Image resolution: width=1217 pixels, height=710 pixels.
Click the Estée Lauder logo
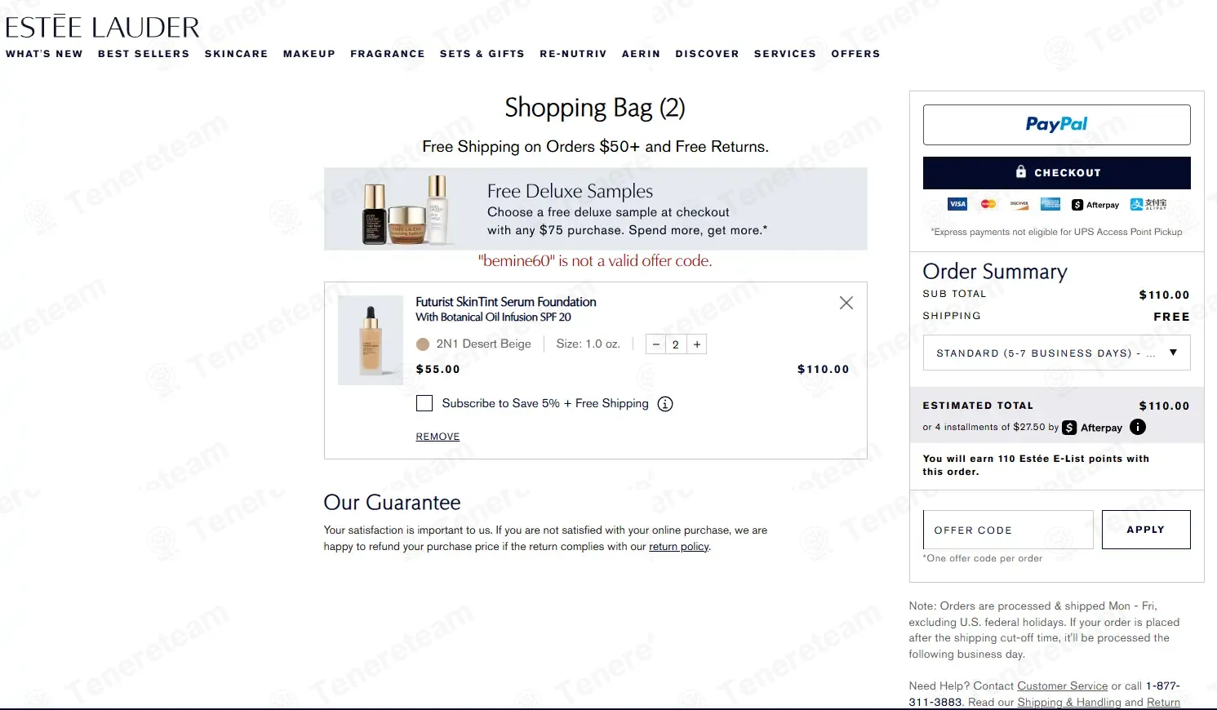(102, 27)
